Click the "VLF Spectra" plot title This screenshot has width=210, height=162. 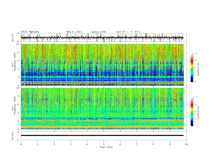(30, 32)
